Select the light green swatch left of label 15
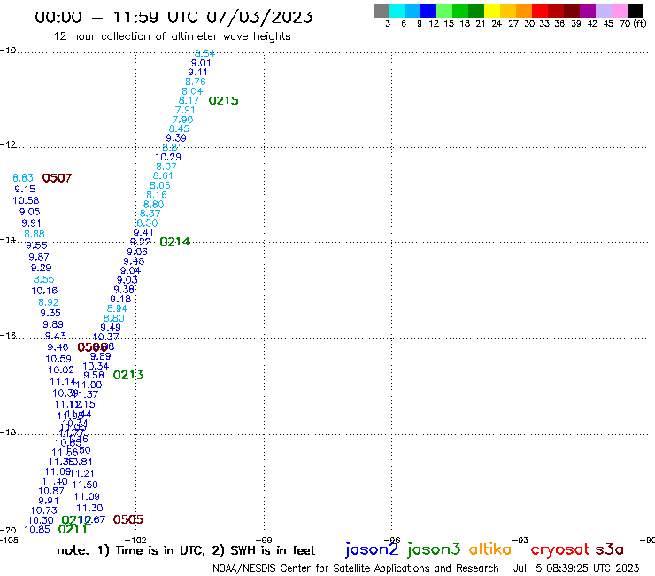The height and width of the screenshot is (576, 655). point(444,11)
